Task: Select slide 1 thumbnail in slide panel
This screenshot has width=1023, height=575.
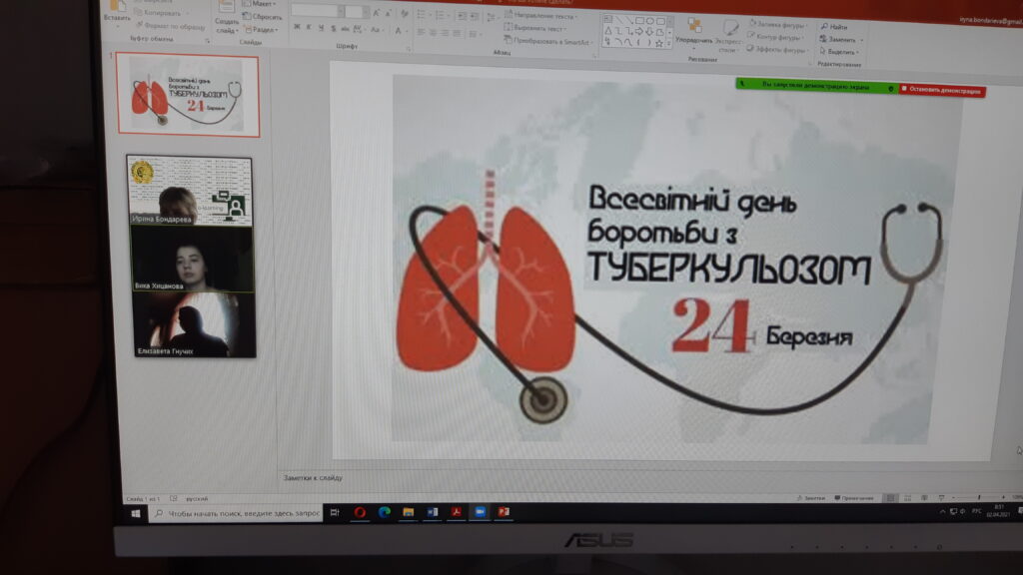Action: click(189, 96)
